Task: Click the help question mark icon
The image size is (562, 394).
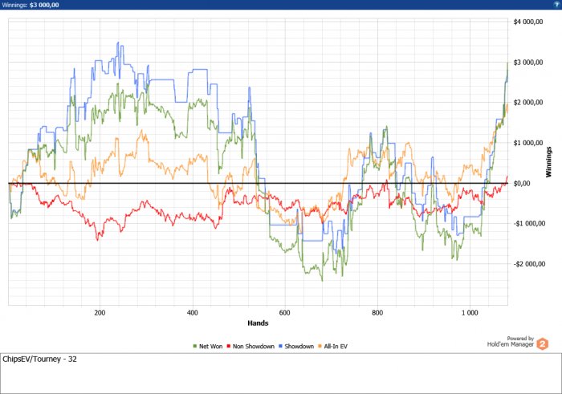Action: point(556,4)
